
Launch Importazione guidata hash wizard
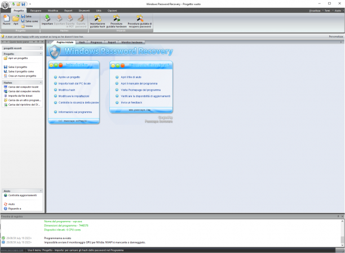[98, 21]
